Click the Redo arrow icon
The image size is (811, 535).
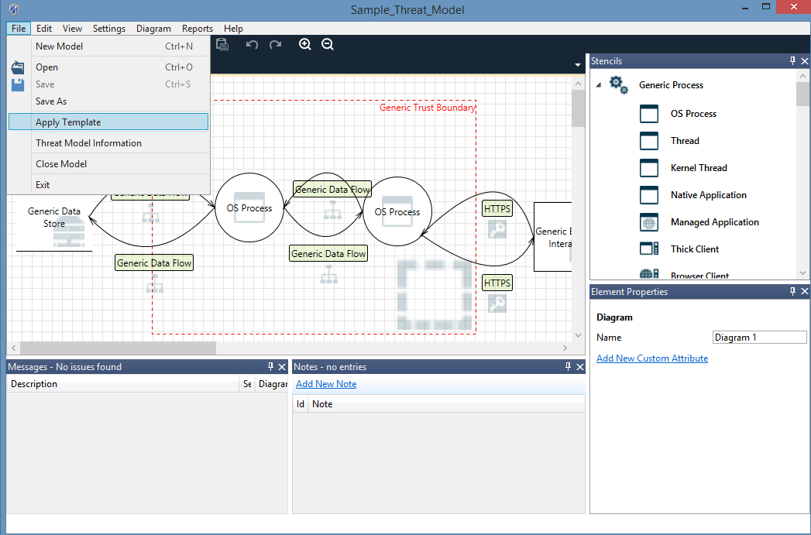(275, 45)
